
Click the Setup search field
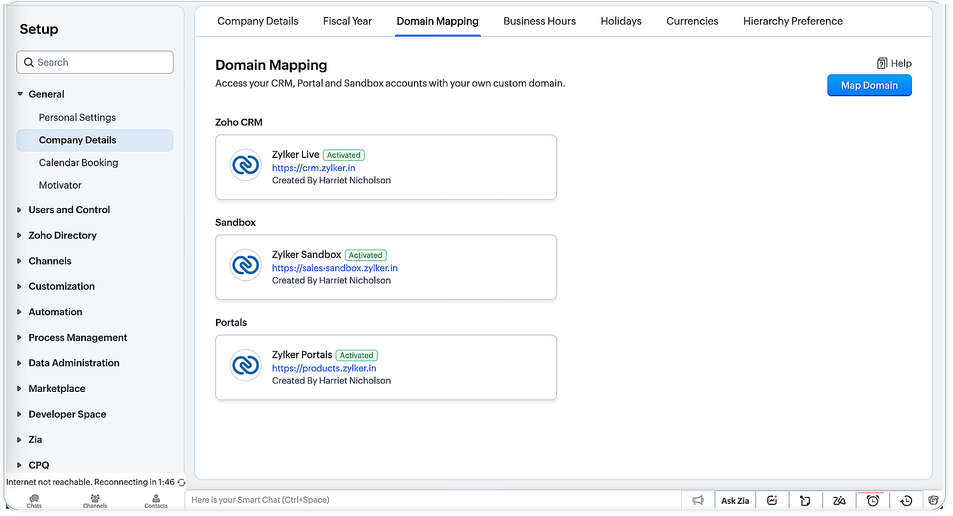[x=95, y=63]
